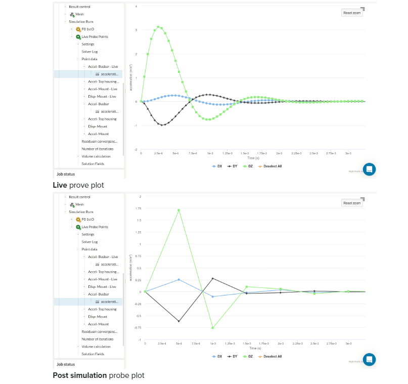Toggle the DZ series in upper chart legend
The height and width of the screenshot is (384, 408).
(248, 166)
